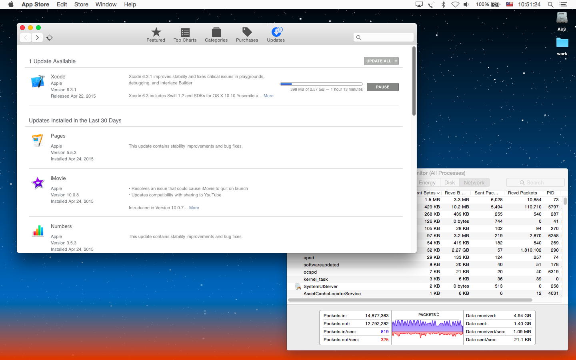Image resolution: width=576 pixels, height=360 pixels.
Task: Click the Pages app icon
Action: tap(38, 140)
